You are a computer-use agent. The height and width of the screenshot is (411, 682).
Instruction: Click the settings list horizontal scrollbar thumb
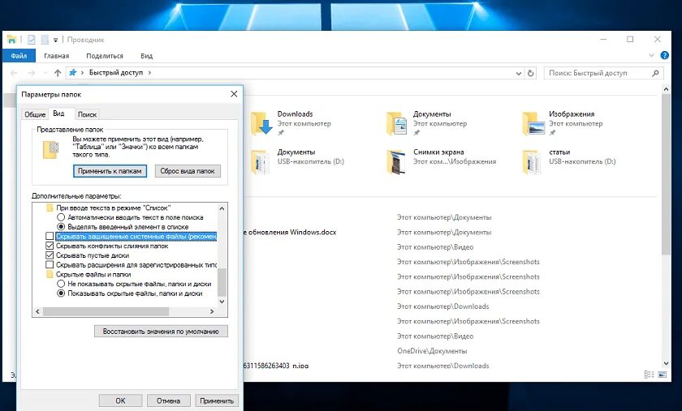106,311
